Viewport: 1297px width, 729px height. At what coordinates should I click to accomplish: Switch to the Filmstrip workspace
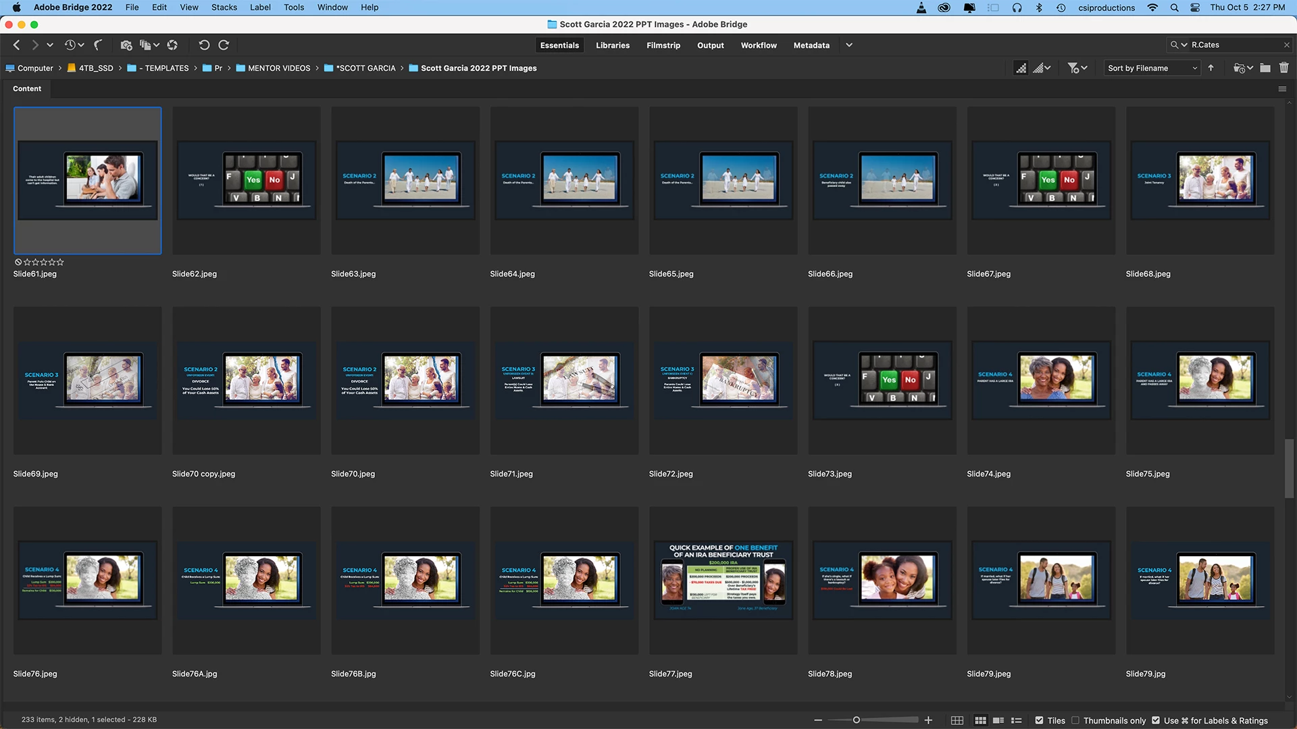(663, 45)
